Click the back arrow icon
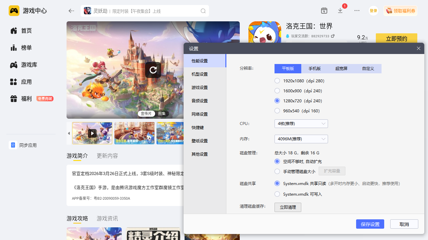 pos(71,11)
